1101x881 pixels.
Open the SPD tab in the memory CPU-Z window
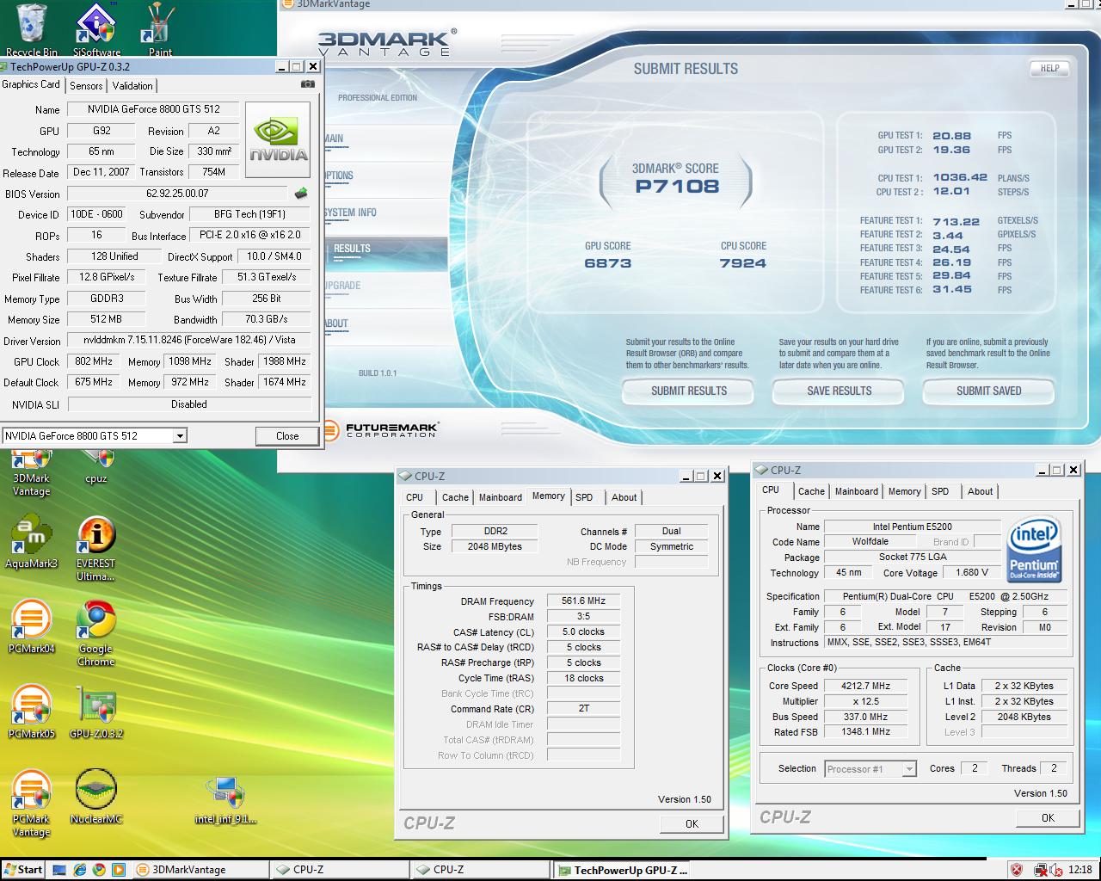(x=584, y=497)
